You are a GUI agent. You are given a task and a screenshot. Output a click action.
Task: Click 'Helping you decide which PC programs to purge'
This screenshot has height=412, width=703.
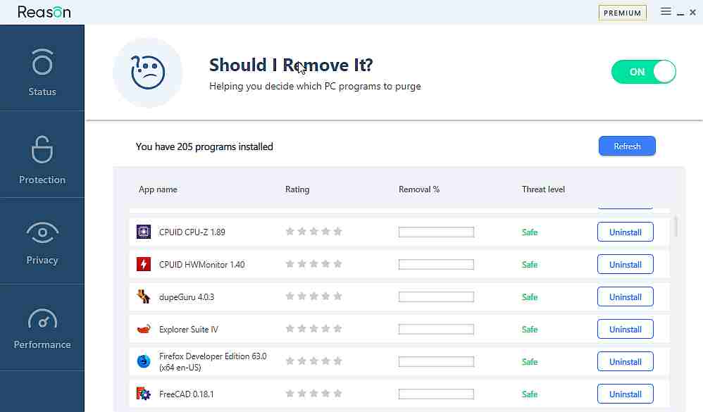pos(315,86)
